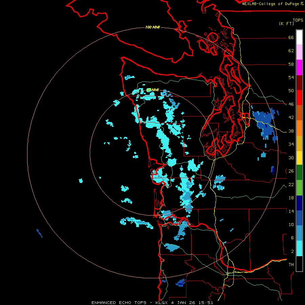Image resolution: width=305 pixels, height=305 pixels.
Task: Click the cyan 2-6 legend swatch
Action: click(299, 248)
